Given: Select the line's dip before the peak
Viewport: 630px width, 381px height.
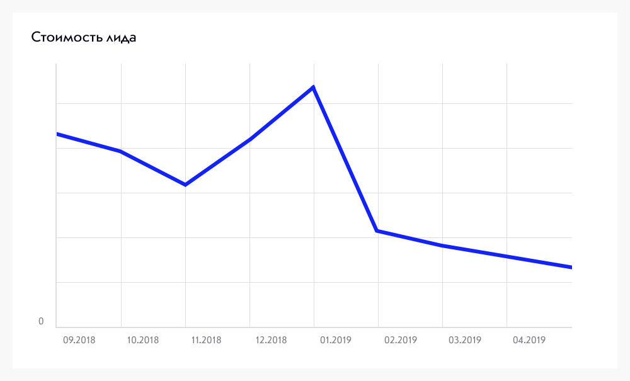Looking at the screenshot, I should tap(185, 185).
